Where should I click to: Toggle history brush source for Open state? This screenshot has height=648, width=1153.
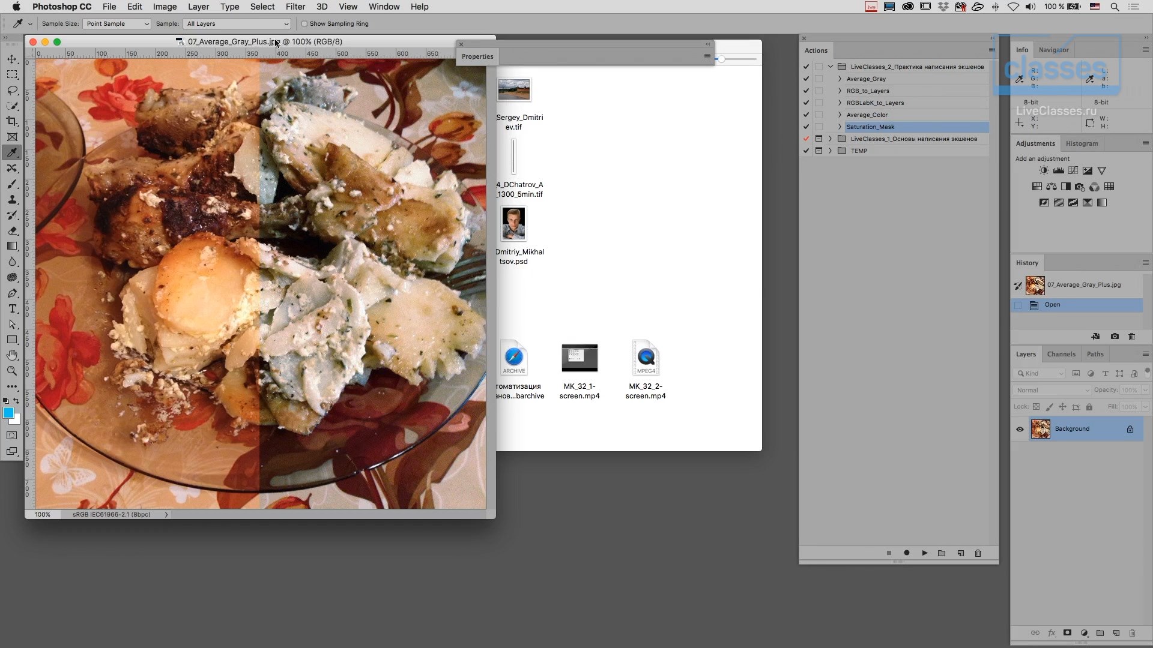(1018, 305)
